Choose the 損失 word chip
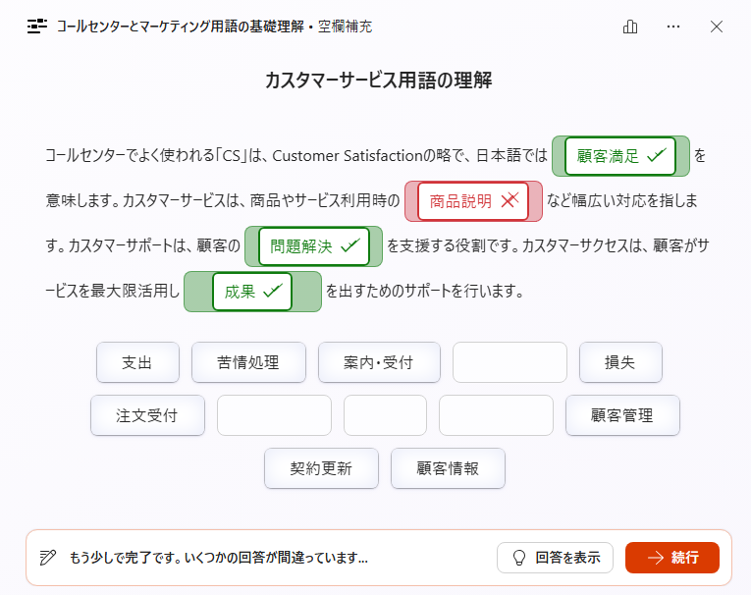751x595 pixels. (620, 362)
